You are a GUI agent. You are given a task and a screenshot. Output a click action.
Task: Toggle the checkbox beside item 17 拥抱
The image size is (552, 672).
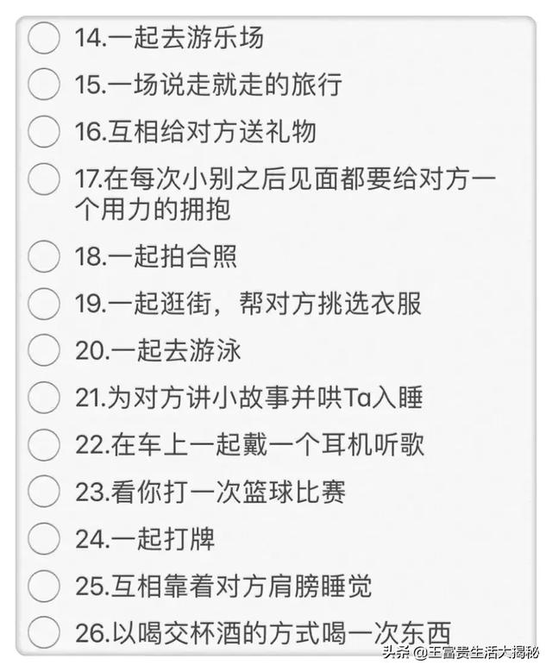pyautogui.click(x=43, y=179)
